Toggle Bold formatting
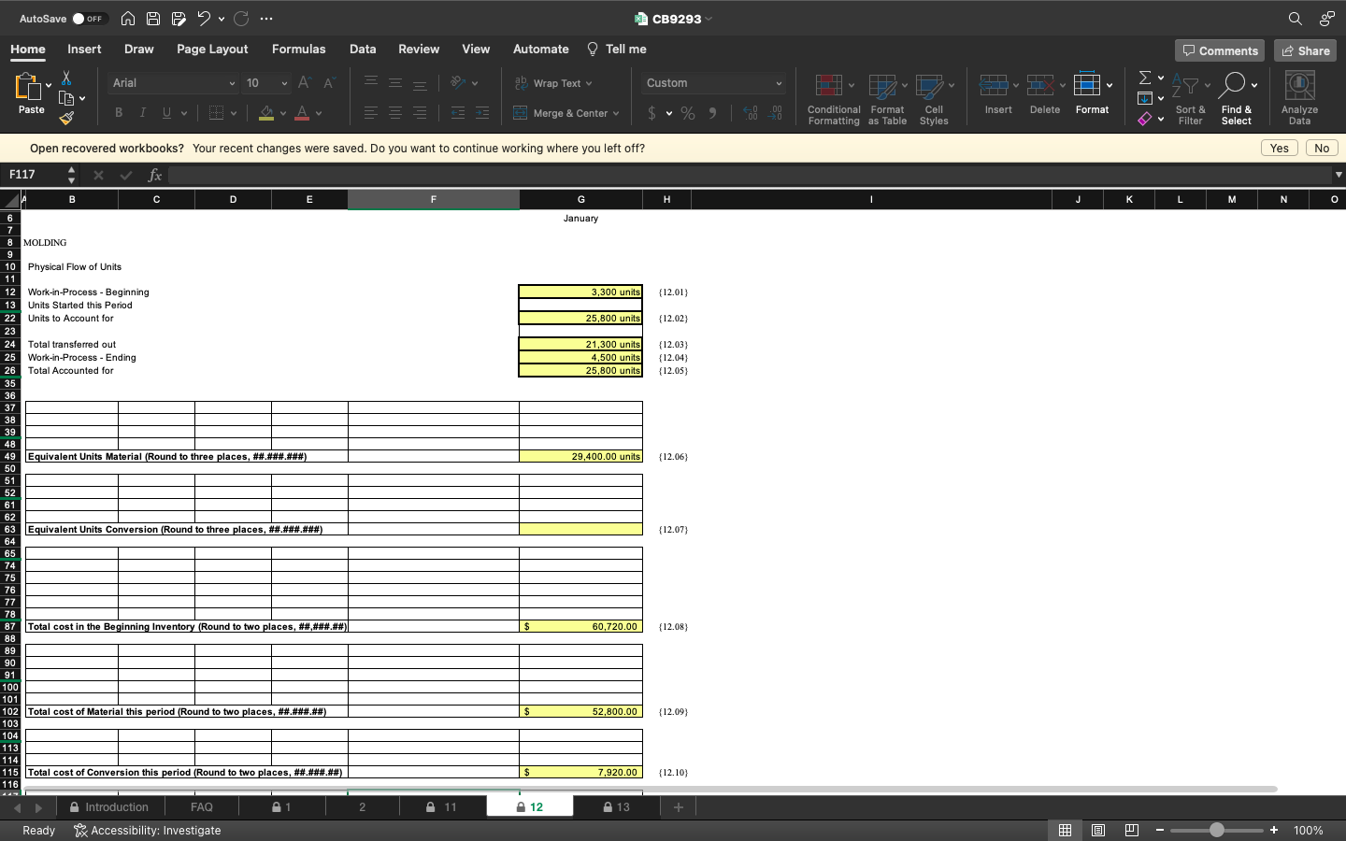 coord(119,113)
